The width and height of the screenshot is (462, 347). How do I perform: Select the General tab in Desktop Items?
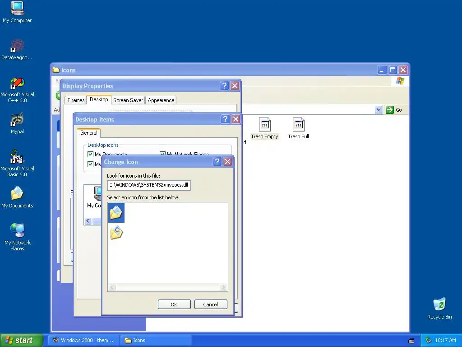(x=89, y=133)
